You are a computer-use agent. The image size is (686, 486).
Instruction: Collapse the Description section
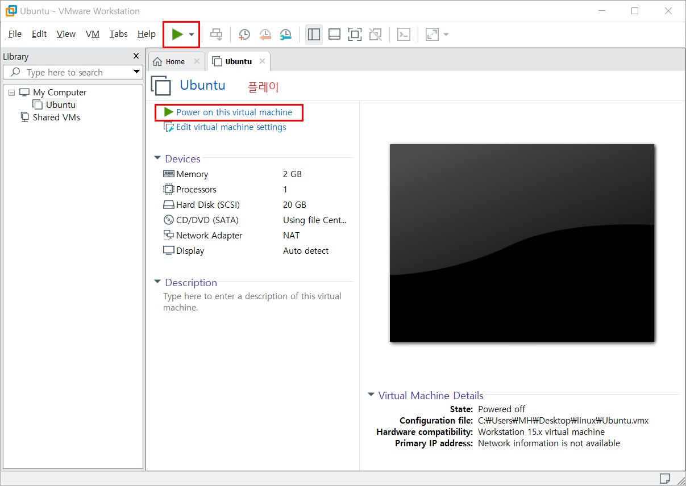157,282
